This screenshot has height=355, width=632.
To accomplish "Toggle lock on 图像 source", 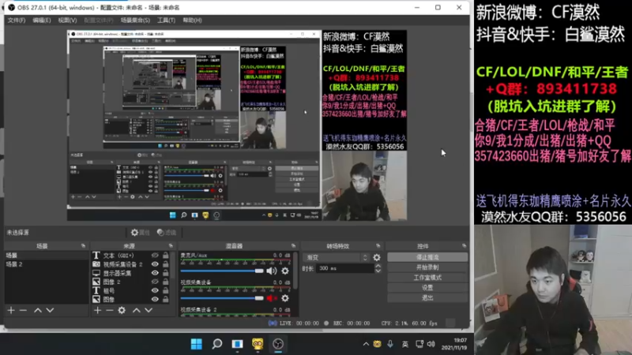I will click(x=166, y=300).
